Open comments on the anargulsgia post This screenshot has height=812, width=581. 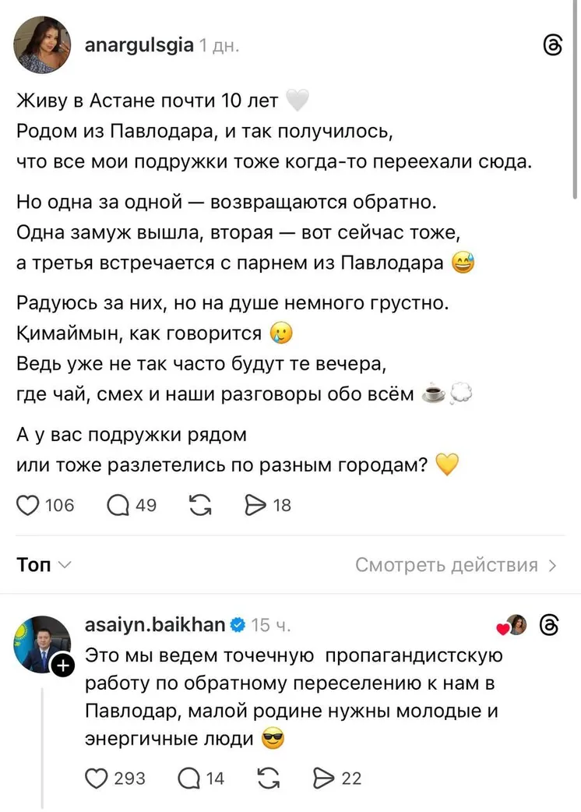118,505
